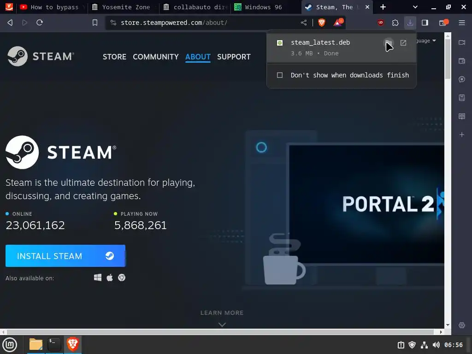Open the STORE menu item

[114, 57]
